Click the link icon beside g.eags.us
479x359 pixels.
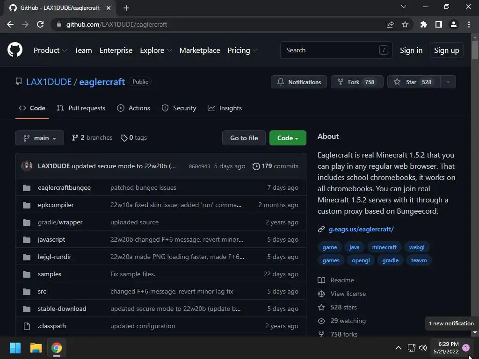coord(321,229)
